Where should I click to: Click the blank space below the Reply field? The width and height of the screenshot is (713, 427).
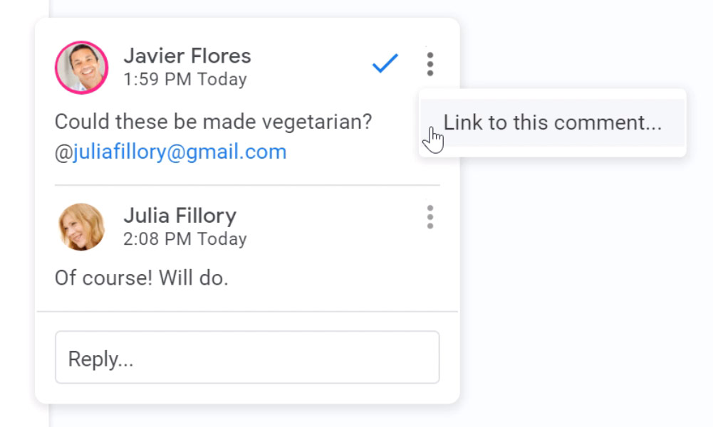pos(246,394)
